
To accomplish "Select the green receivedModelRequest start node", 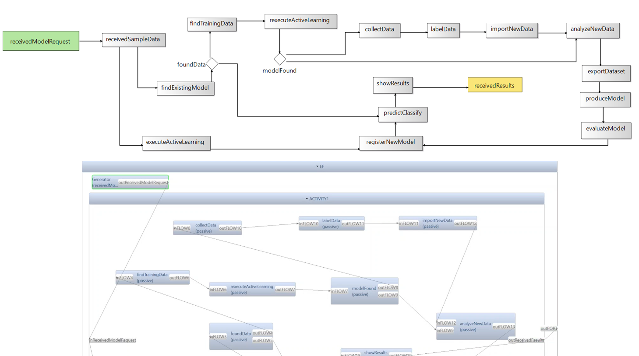I will tap(41, 41).
